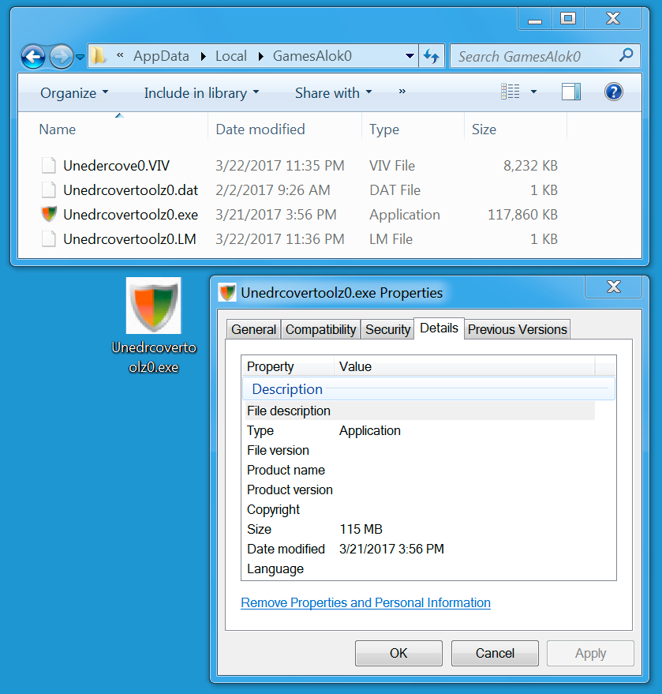Image resolution: width=662 pixels, height=694 pixels.
Task: Select GamesAlok0 in the address breadcrumb
Action: [x=312, y=56]
